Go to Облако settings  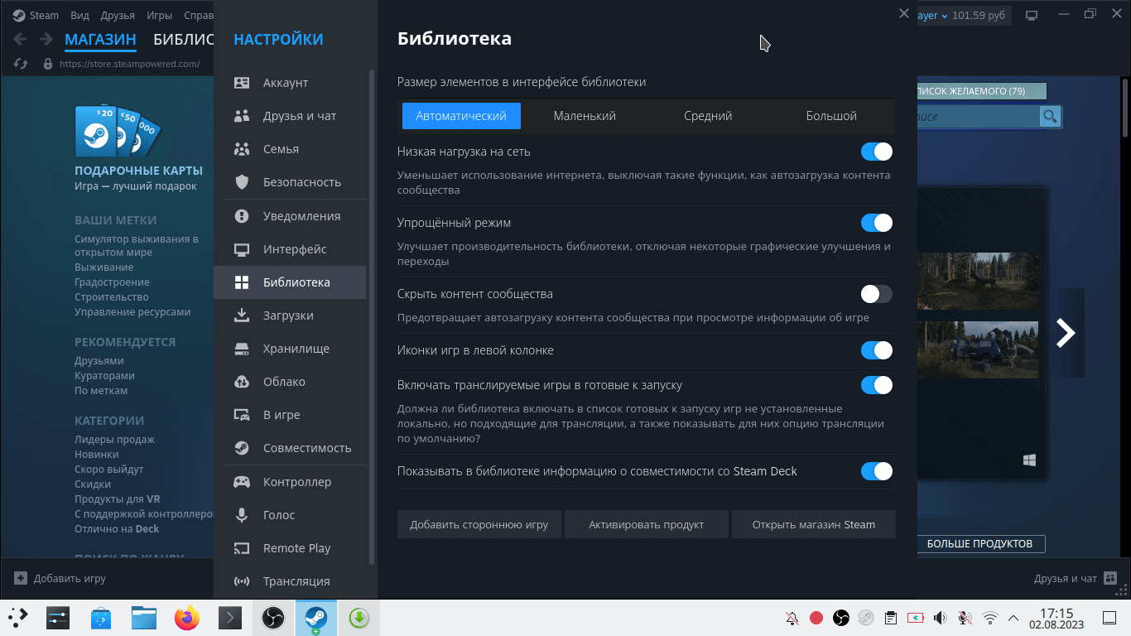290,382
